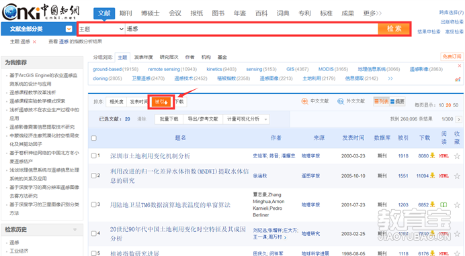Image resolution: width=465 pixels, height=256 pixels.
Task: Expand more topic groups with >> arrows
Action: (390, 78)
